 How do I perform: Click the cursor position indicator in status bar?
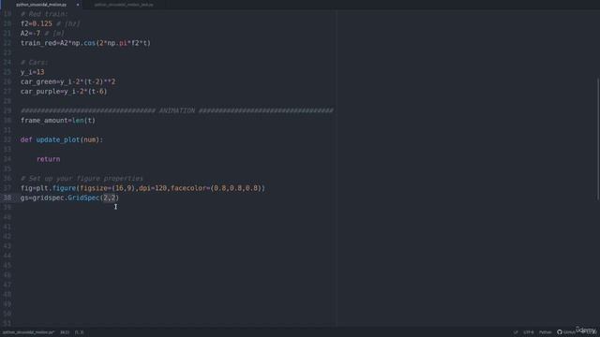coord(65,332)
